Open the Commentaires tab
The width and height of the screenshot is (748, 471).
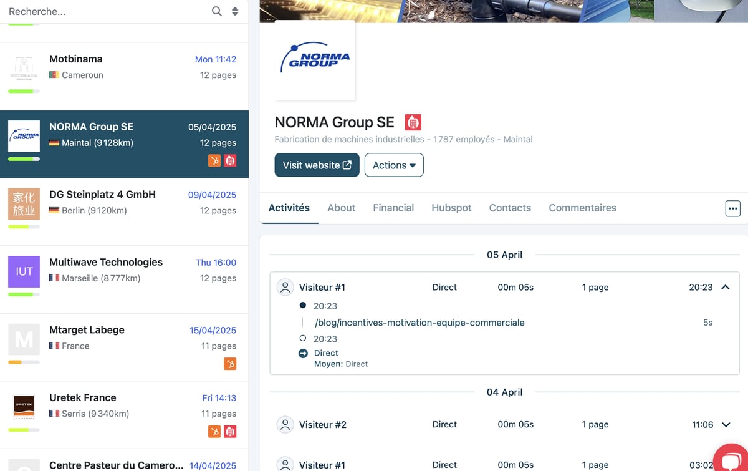(x=582, y=208)
